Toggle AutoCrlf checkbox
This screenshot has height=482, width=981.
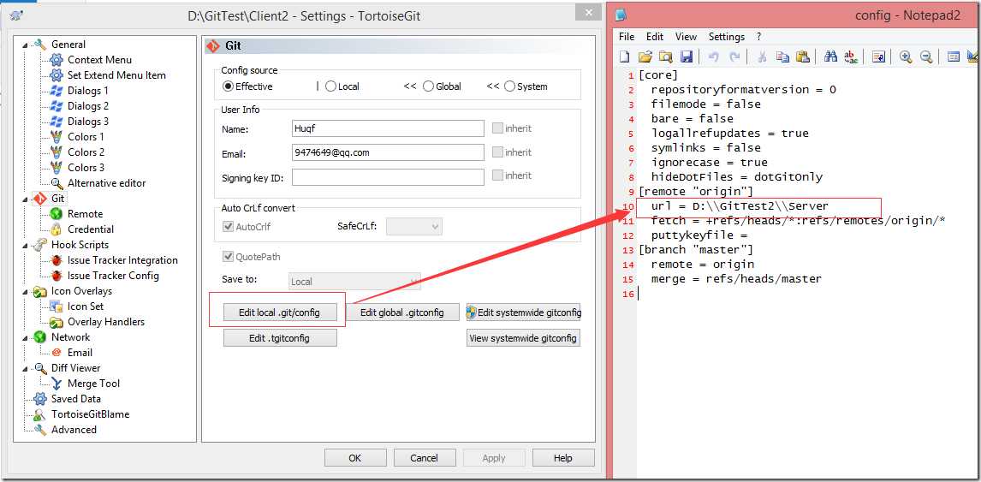coord(228,227)
